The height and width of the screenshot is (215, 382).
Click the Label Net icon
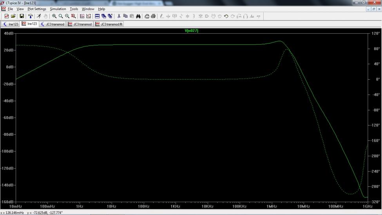click(175, 16)
